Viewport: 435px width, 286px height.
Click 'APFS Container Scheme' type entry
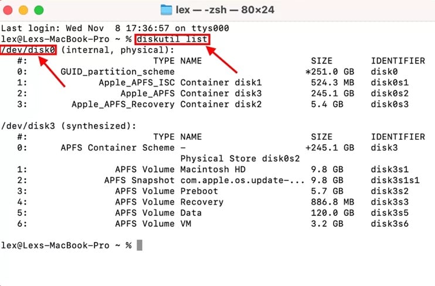[x=118, y=147]
